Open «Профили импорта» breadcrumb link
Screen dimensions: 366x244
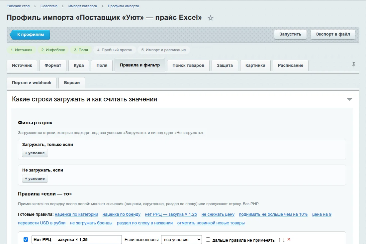tap(123, 6)
